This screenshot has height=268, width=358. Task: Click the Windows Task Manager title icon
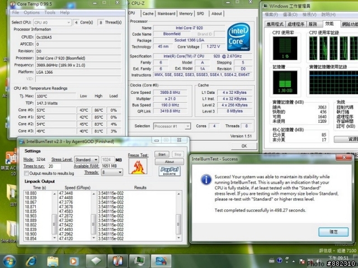pyautogui.click(x=265, y=6)
